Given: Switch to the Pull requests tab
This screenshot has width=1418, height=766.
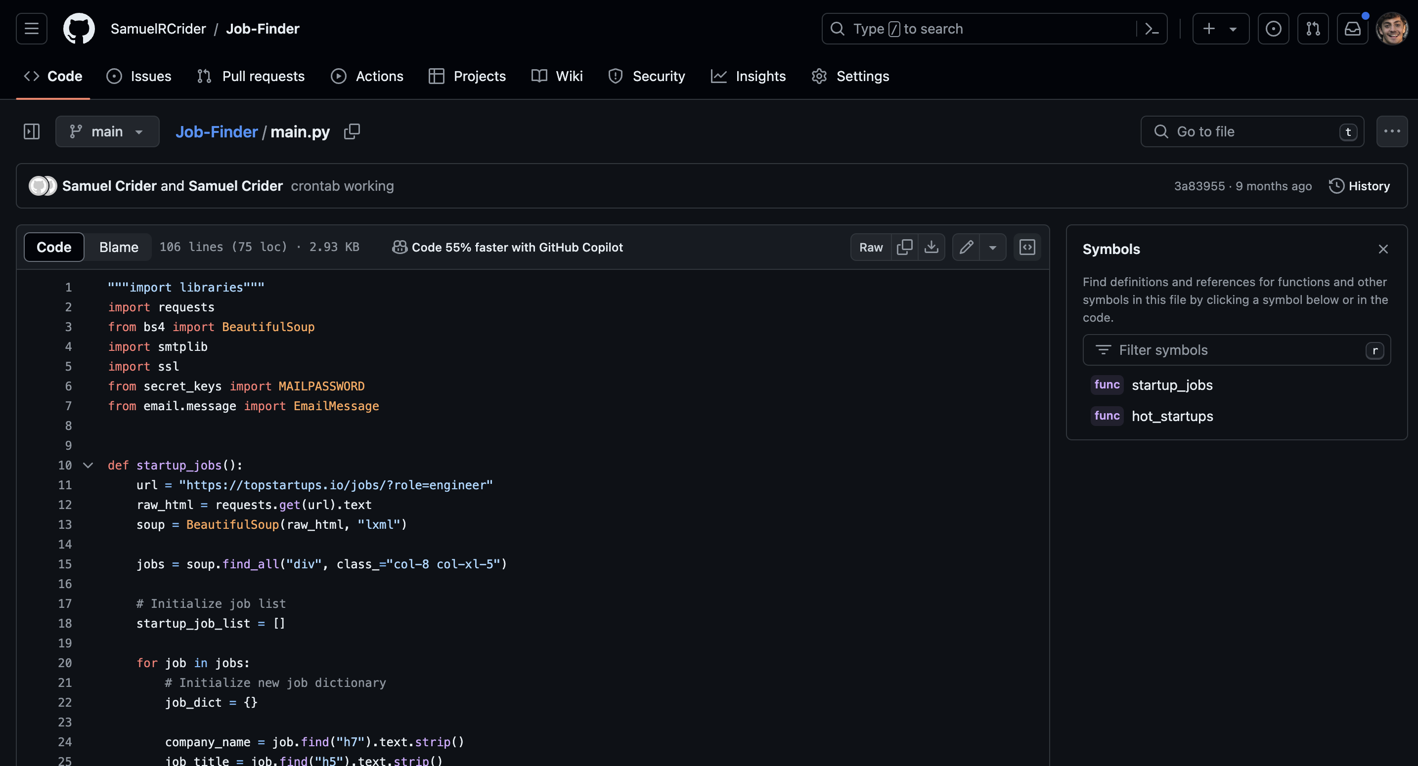Looking at the screenshot, I should 251,76.
